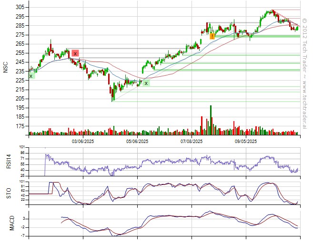
Task: Click the 05/06/2025 date label
Action: 138,142
